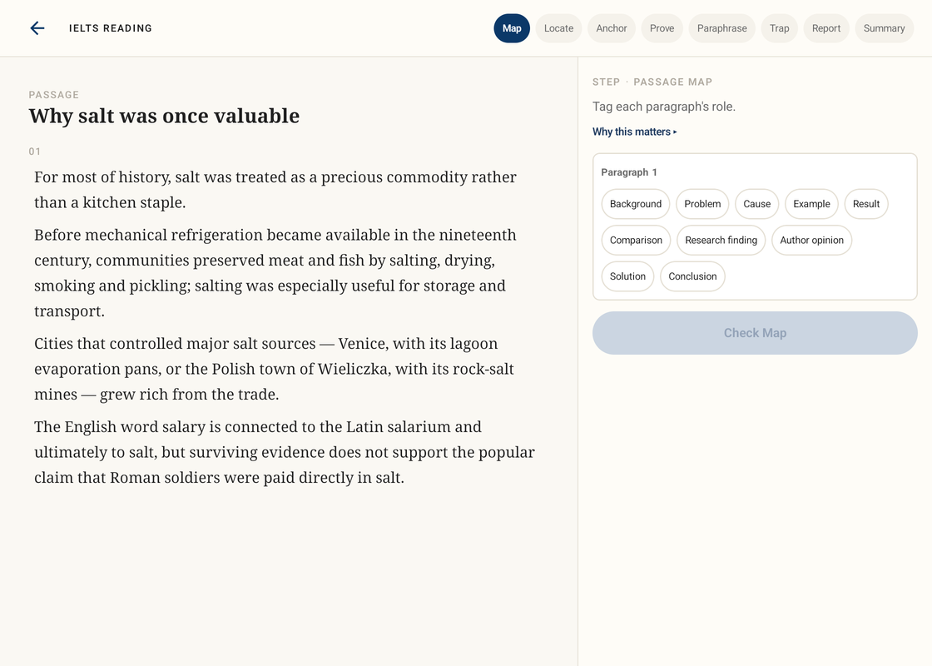Click the Check Map button
This screenshot has width=932, height=666.
tap(755, 333)
